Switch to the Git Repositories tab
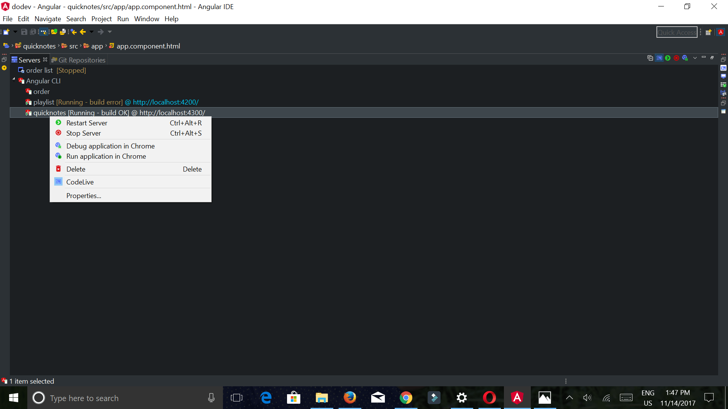Viewport: 728px width, 409px height. pos(82,60)
